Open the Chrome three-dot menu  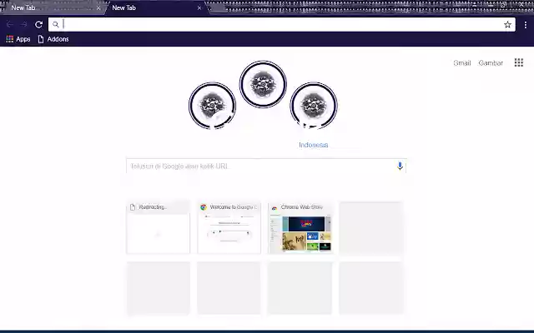tap(526, 24)
